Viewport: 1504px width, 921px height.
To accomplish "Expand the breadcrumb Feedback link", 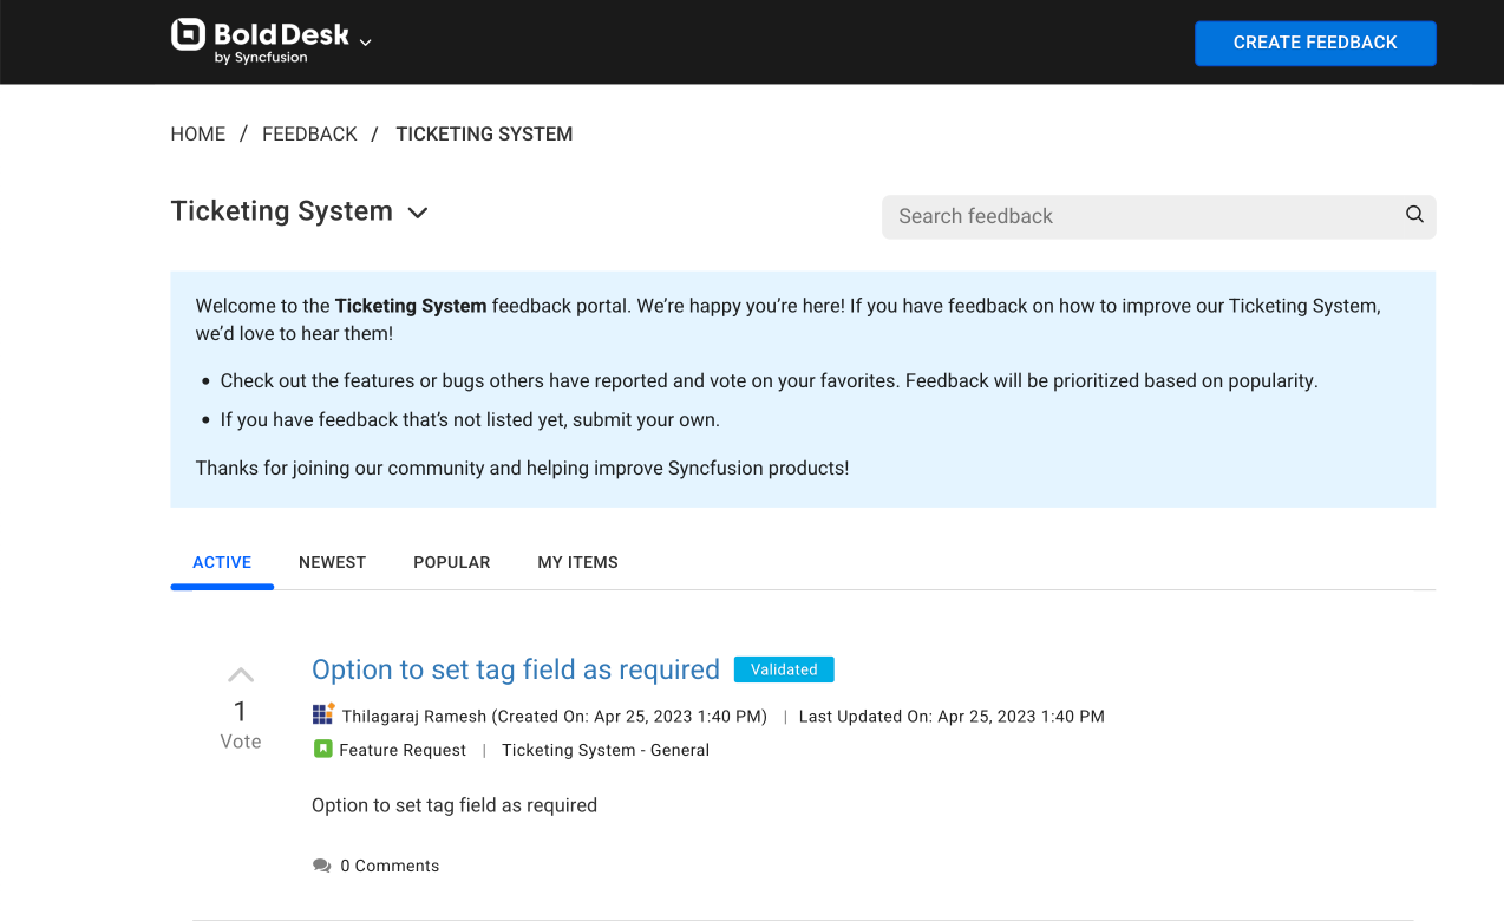I will click(309, 133).
